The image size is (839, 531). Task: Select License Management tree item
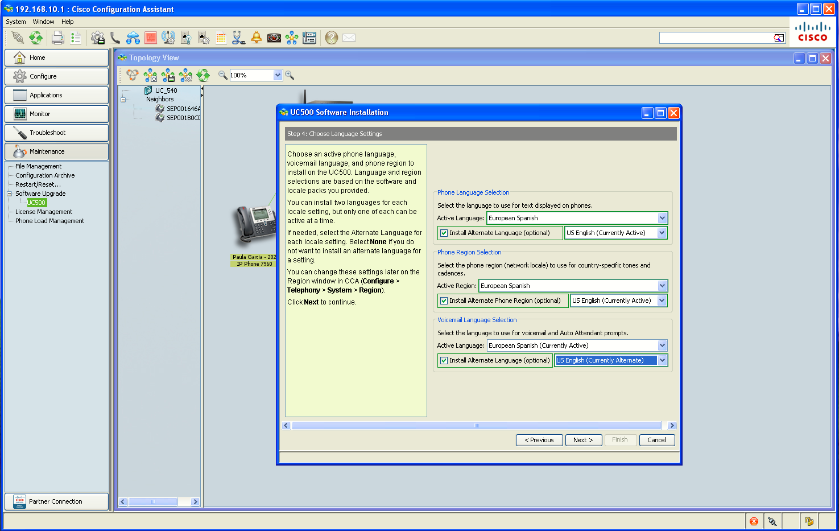coord(44,212)
